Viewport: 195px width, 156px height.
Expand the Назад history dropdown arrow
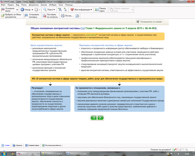click(x=32, y=10)
